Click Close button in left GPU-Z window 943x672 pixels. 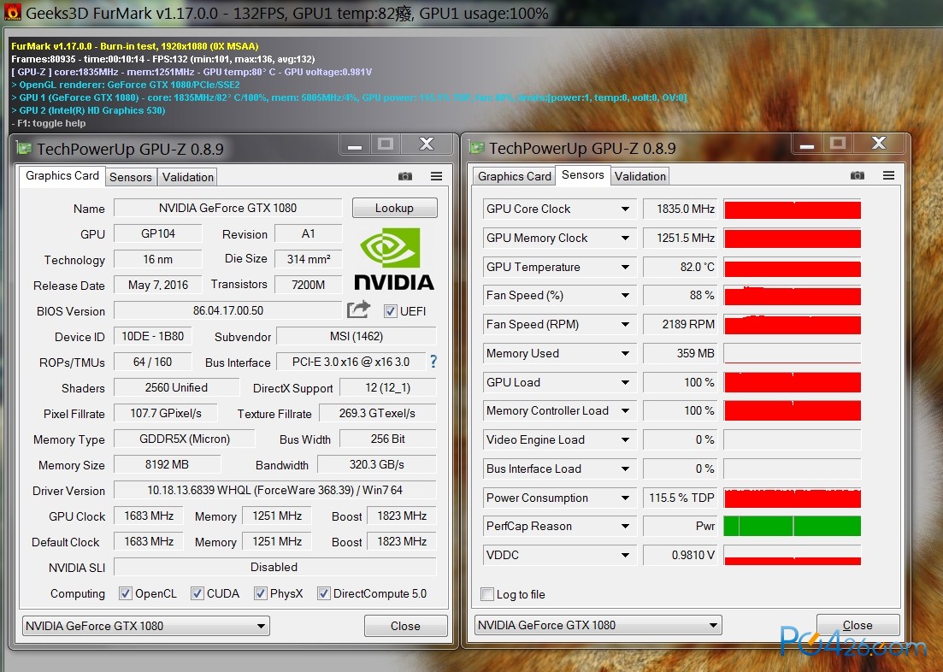tap(405, 626)
